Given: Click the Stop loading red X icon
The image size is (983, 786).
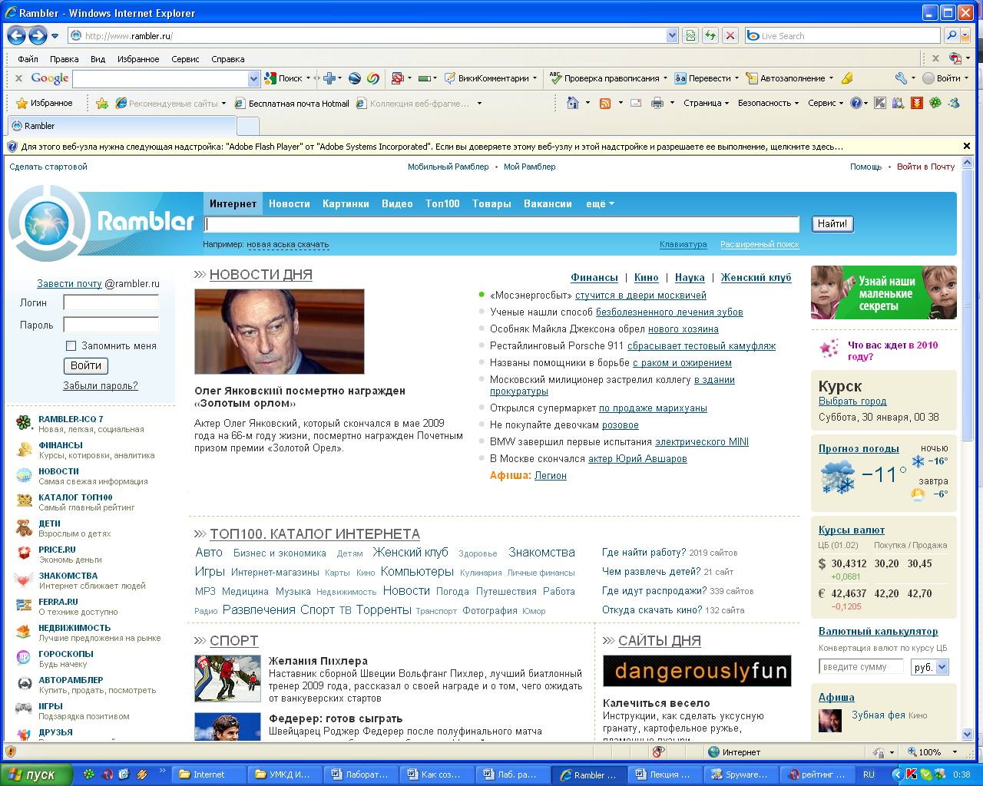Looking at the screenshot, I should [730, 35].
